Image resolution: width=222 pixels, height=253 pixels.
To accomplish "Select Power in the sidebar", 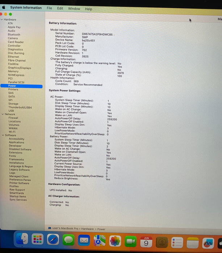I will [21, 86].
